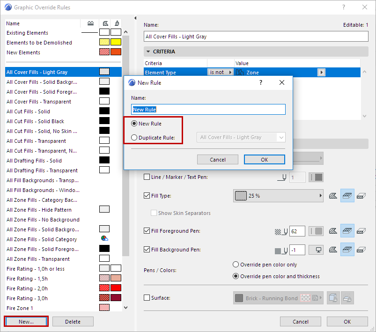This screenshot has width=376, height=332.
Task: Click the Delete button
Action: pos(73,321)
